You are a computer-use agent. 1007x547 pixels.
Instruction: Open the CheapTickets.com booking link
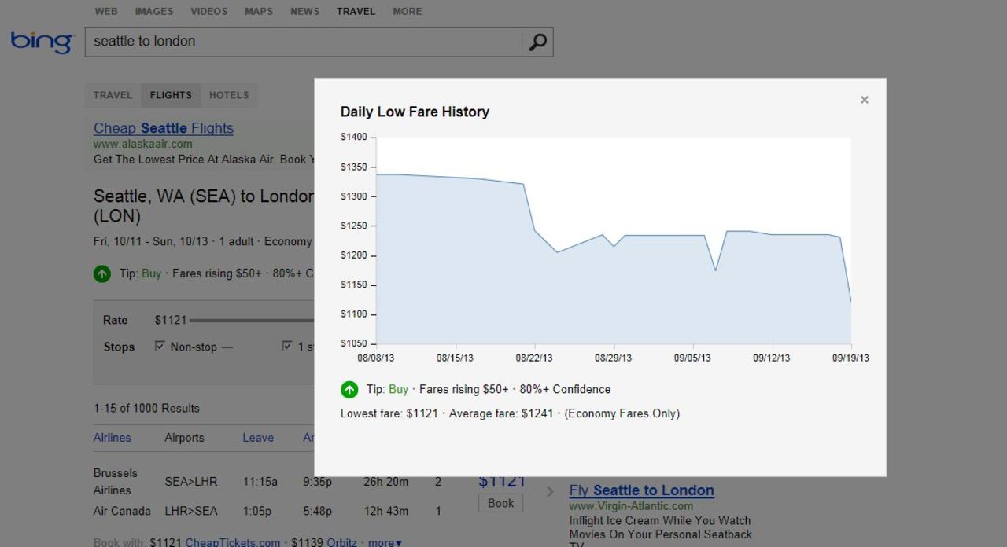[232, 542]
